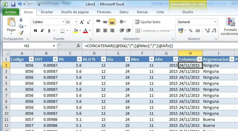Click the fx Insert Function icon
This screenshot has width=238, height=131.
[x=78, y=46]
